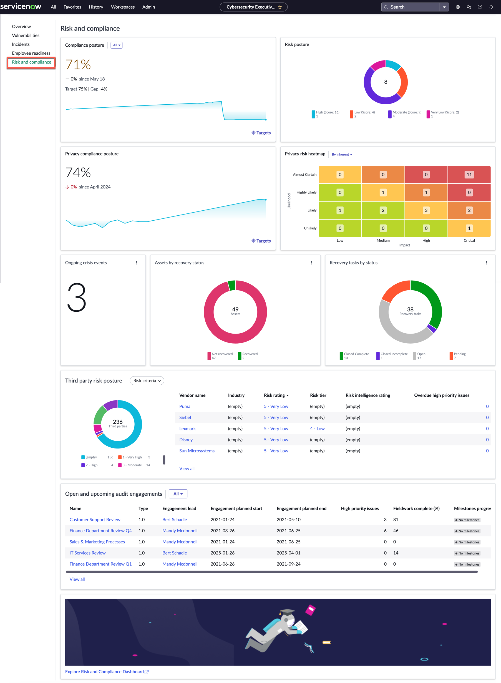Click Targets under Privacy compliance posture
The height and width of the screenshot is (683, 501).
[261, 241]
